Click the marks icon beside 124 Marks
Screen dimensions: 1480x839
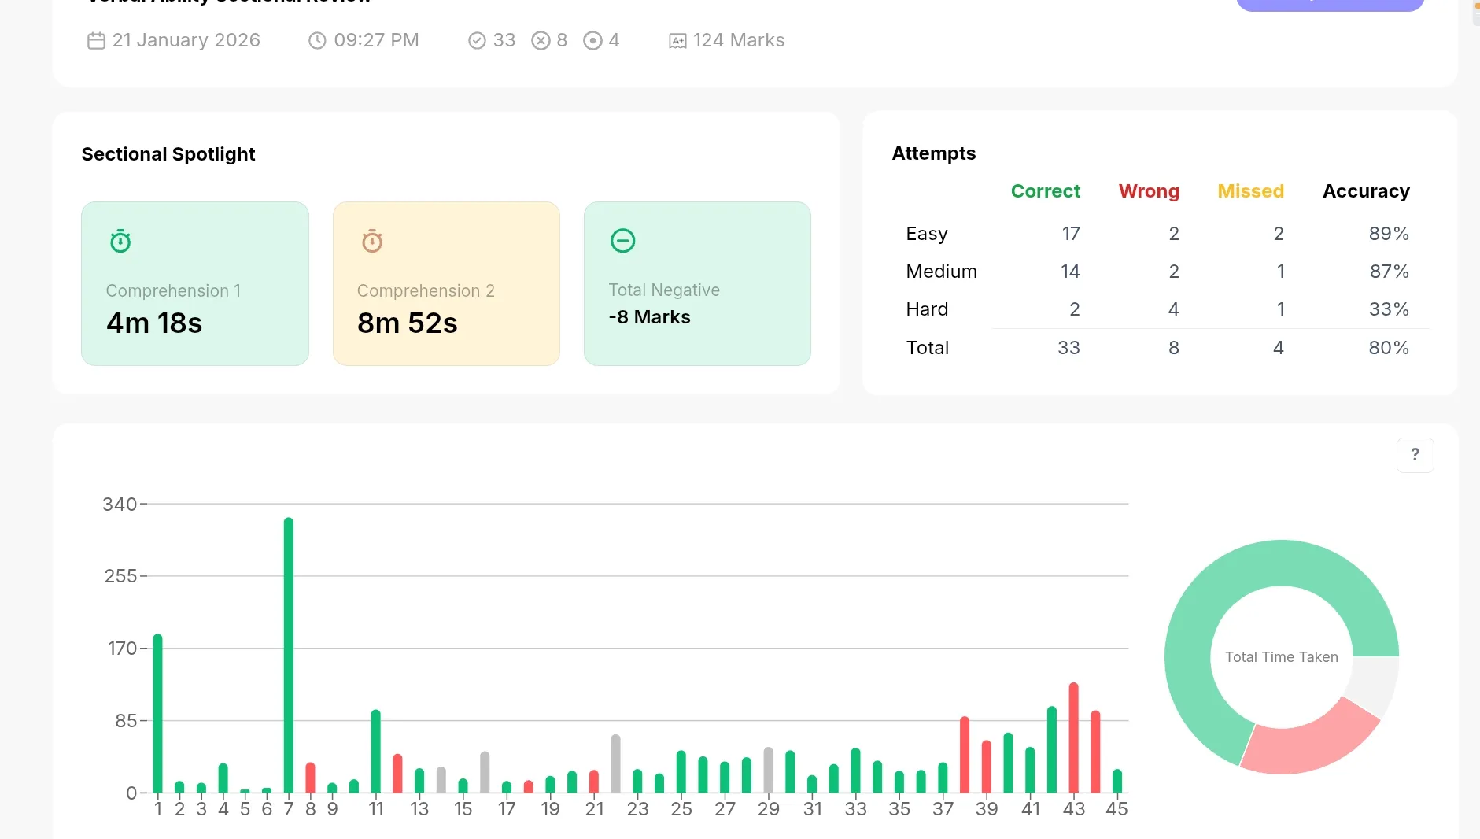point(677,41)
